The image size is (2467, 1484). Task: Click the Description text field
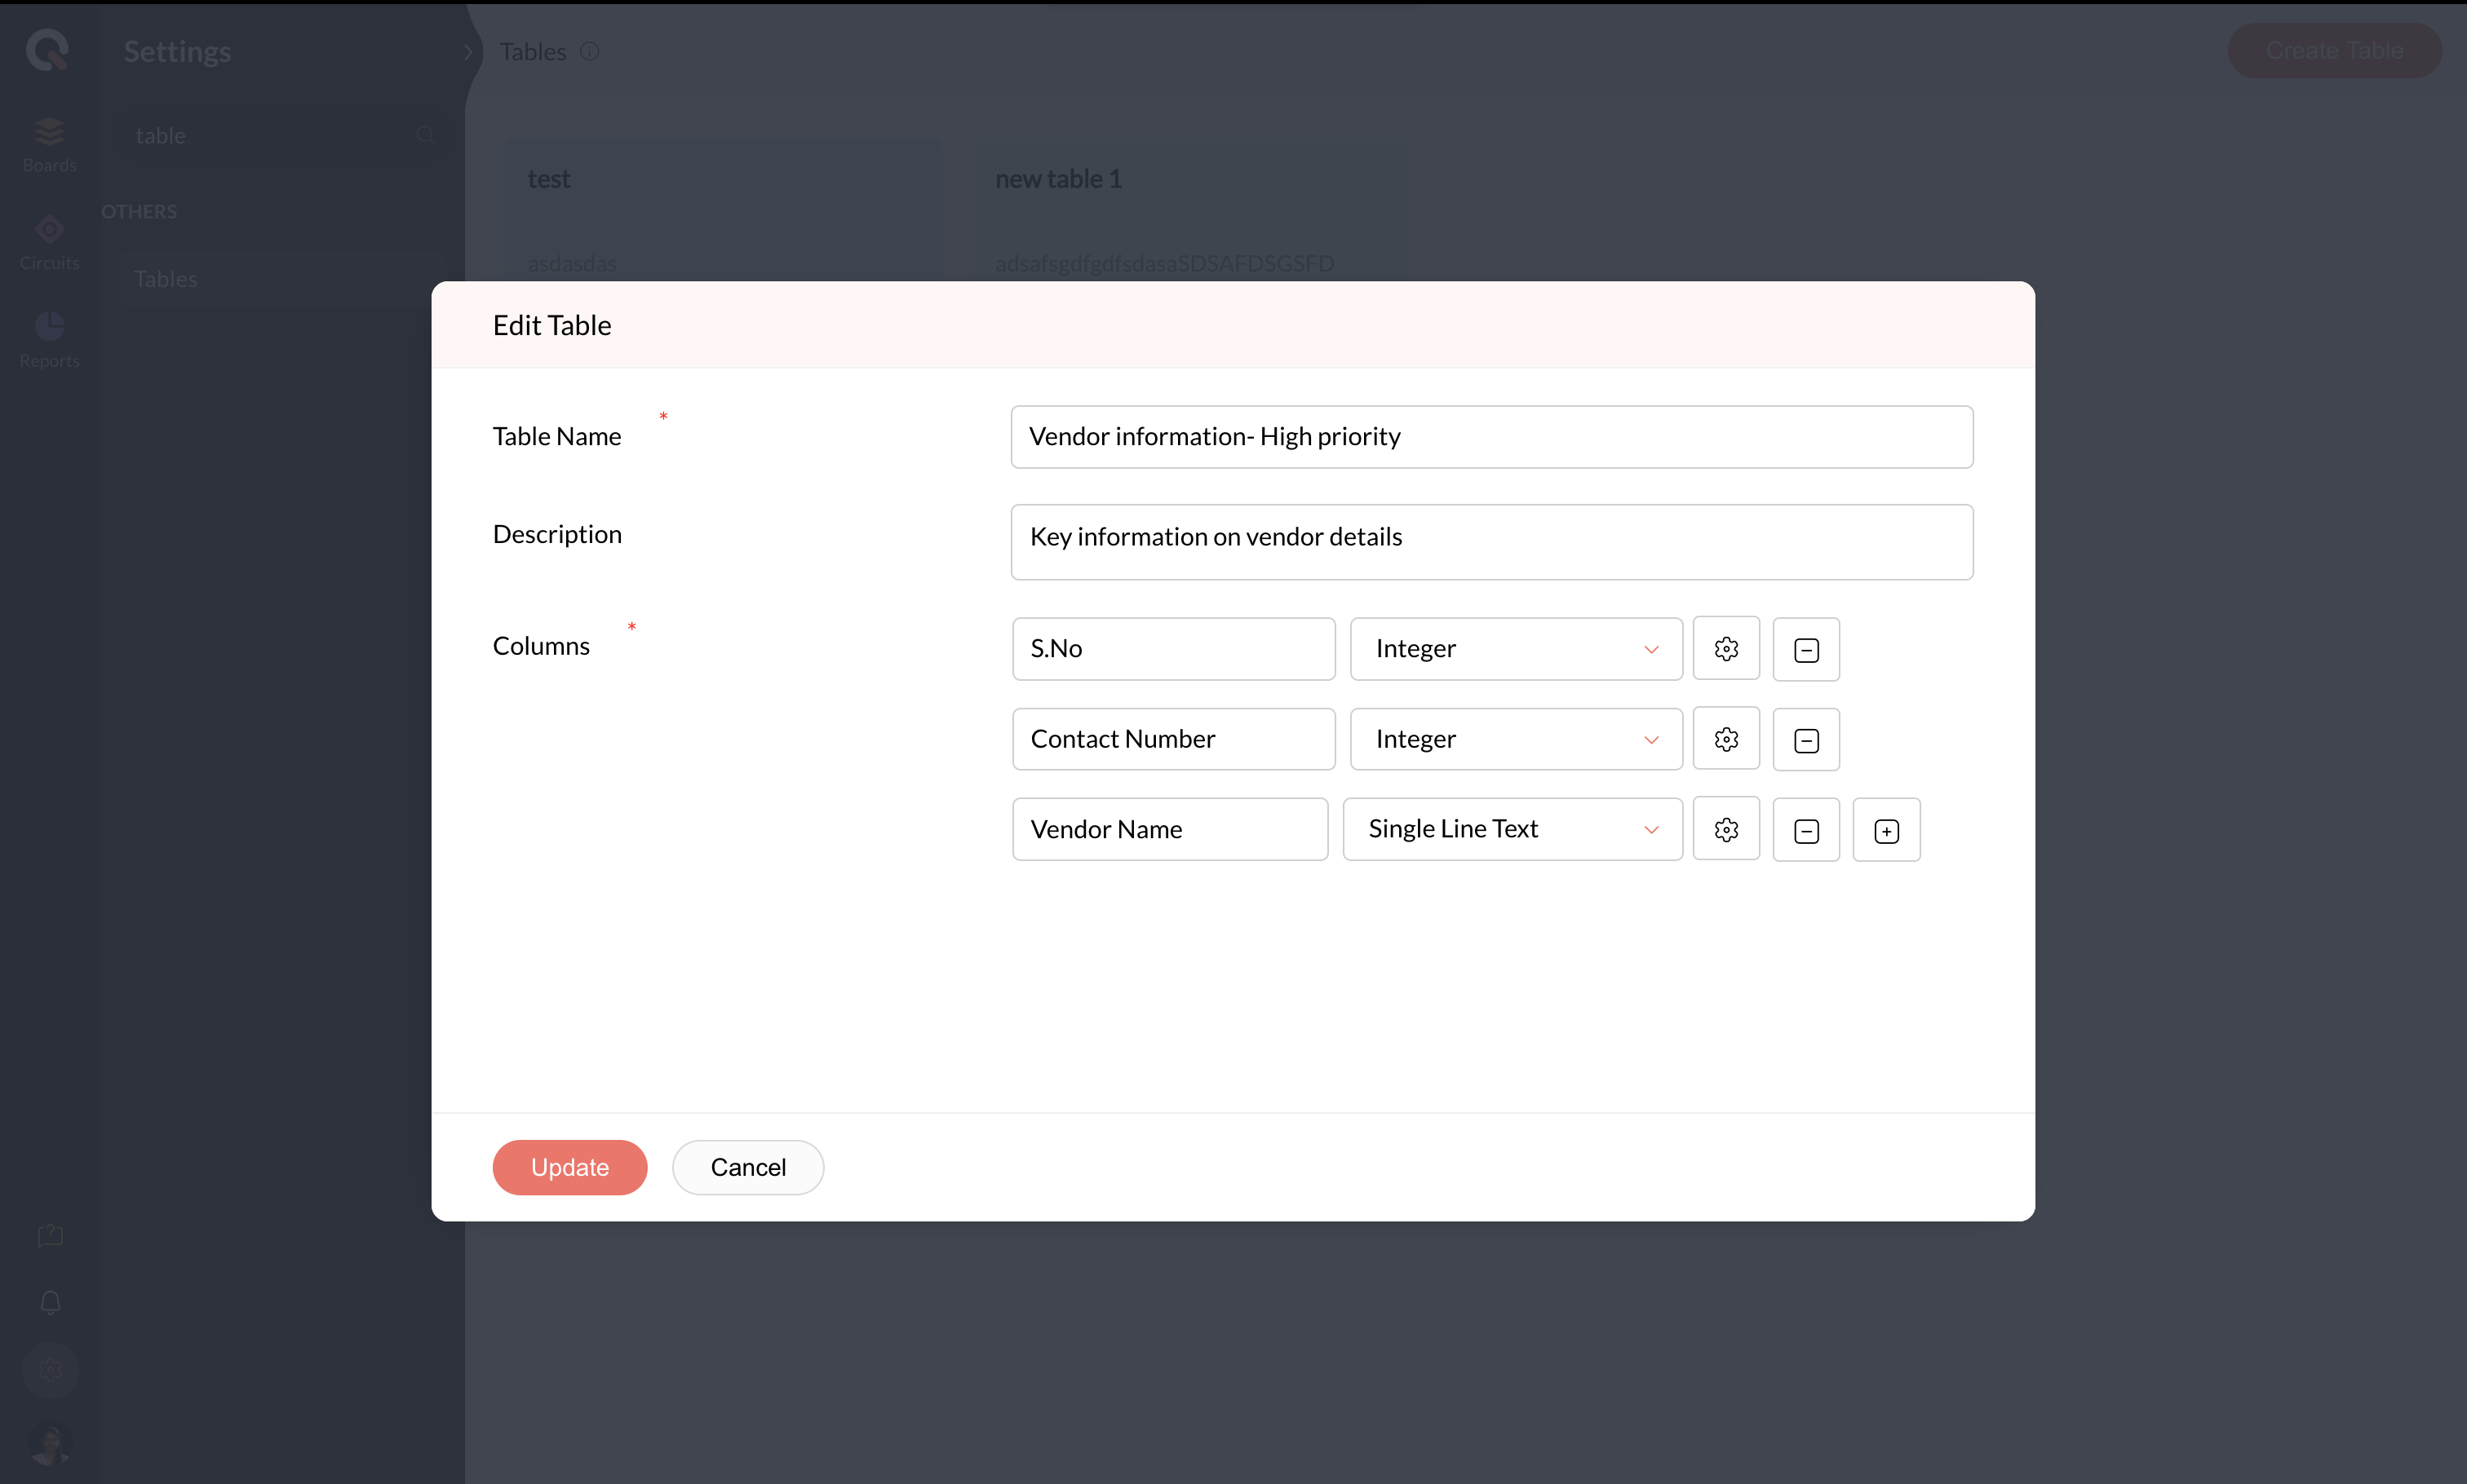point(1490,541)
